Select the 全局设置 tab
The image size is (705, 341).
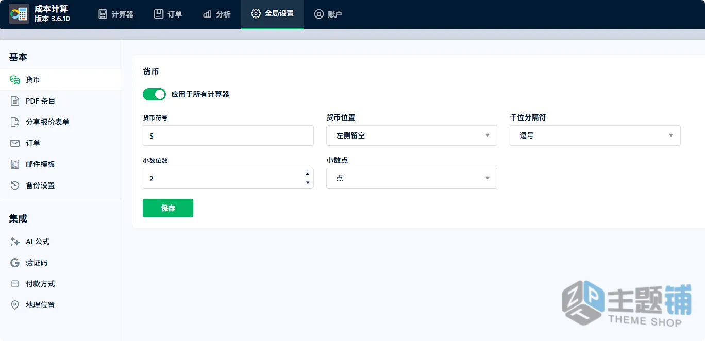272,14
